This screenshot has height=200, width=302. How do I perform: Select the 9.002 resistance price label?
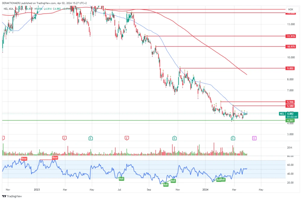(291, 69)
